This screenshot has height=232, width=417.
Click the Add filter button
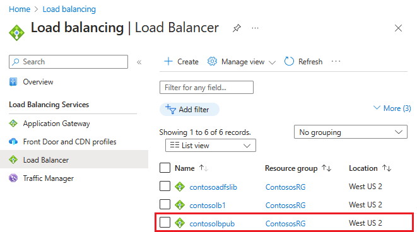[189, 110]
